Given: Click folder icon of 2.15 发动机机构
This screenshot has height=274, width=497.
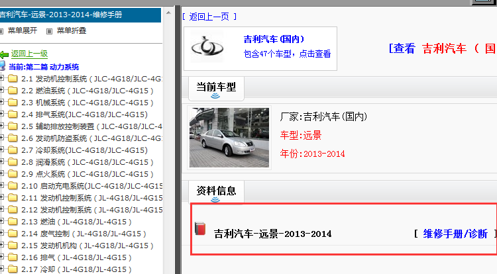Looking at the screenshot, I should (13, 246).
